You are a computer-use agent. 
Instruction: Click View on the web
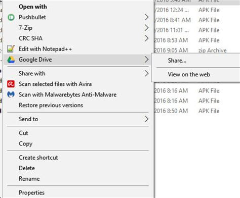click(x=196, y=74)
